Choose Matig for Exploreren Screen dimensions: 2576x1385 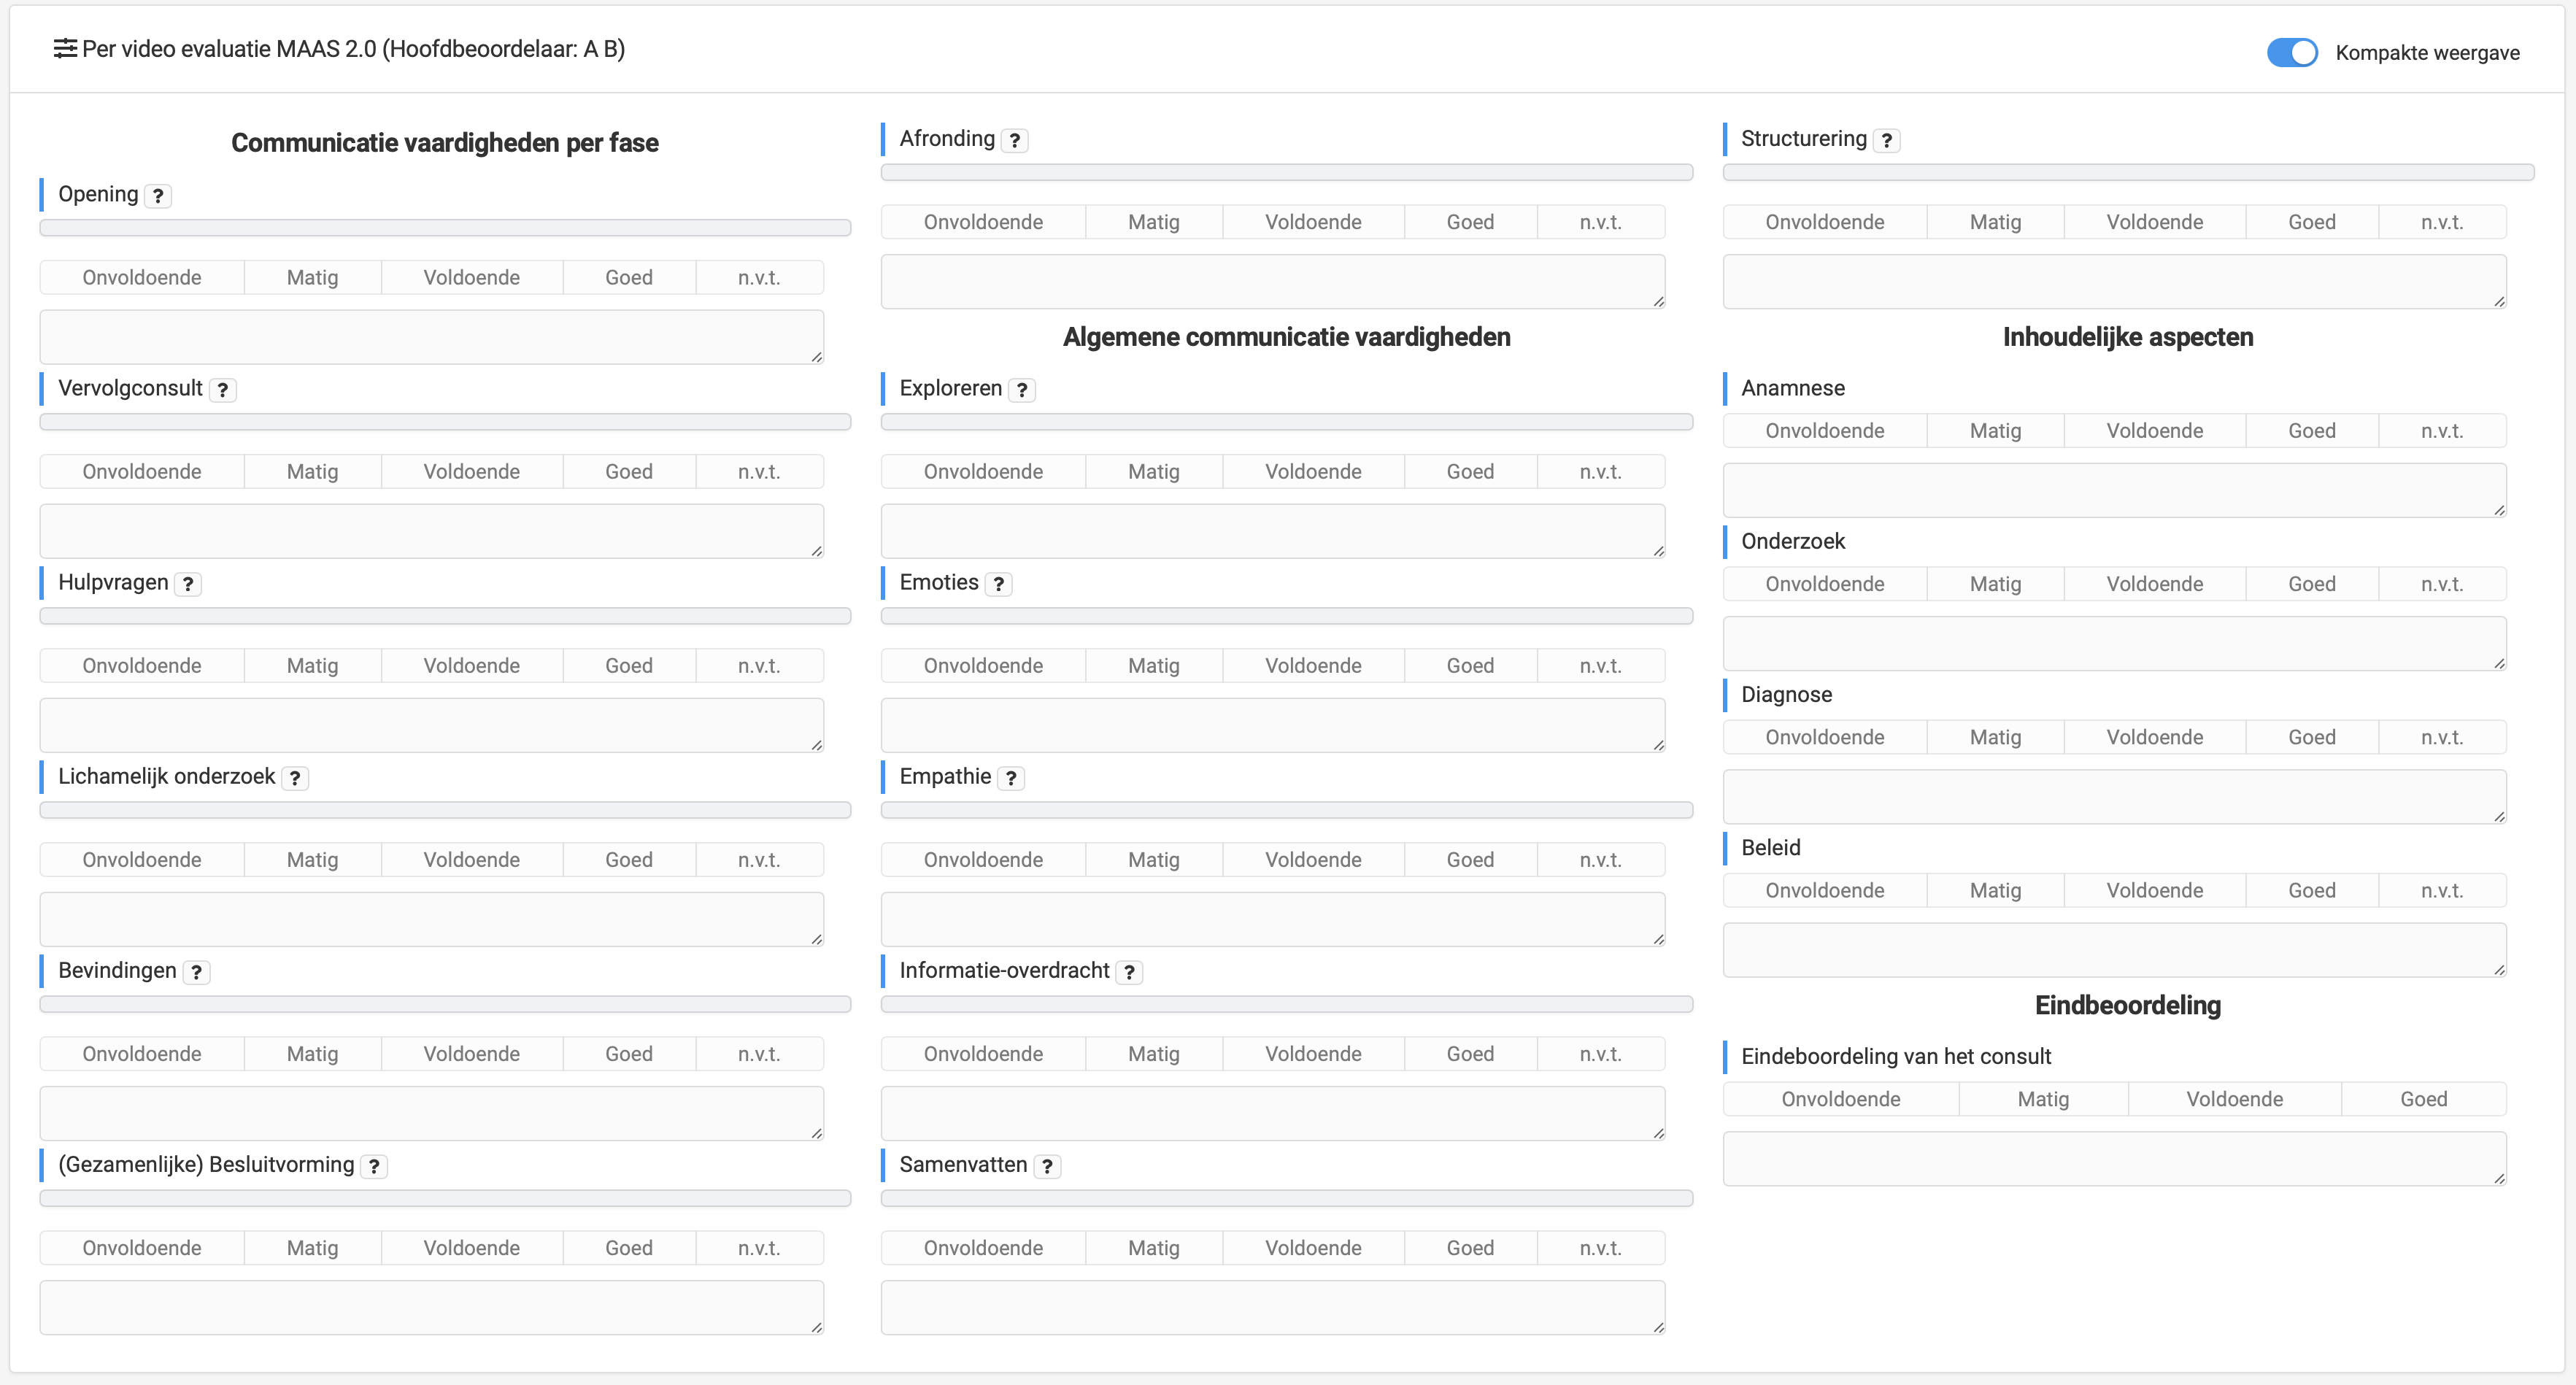[x=1153, y=472]
